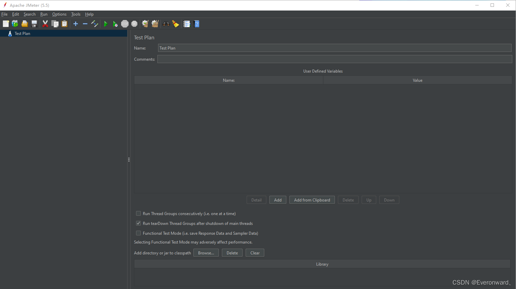Screen dimensions: 516x289
Task: Enable Run Thread Groups consecutively checkbox
Action: [138, 213]
